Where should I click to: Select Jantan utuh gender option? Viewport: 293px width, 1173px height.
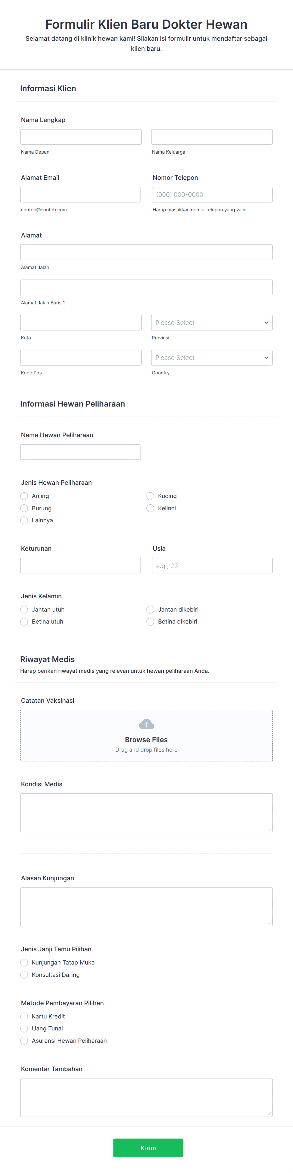click(24, 609)
